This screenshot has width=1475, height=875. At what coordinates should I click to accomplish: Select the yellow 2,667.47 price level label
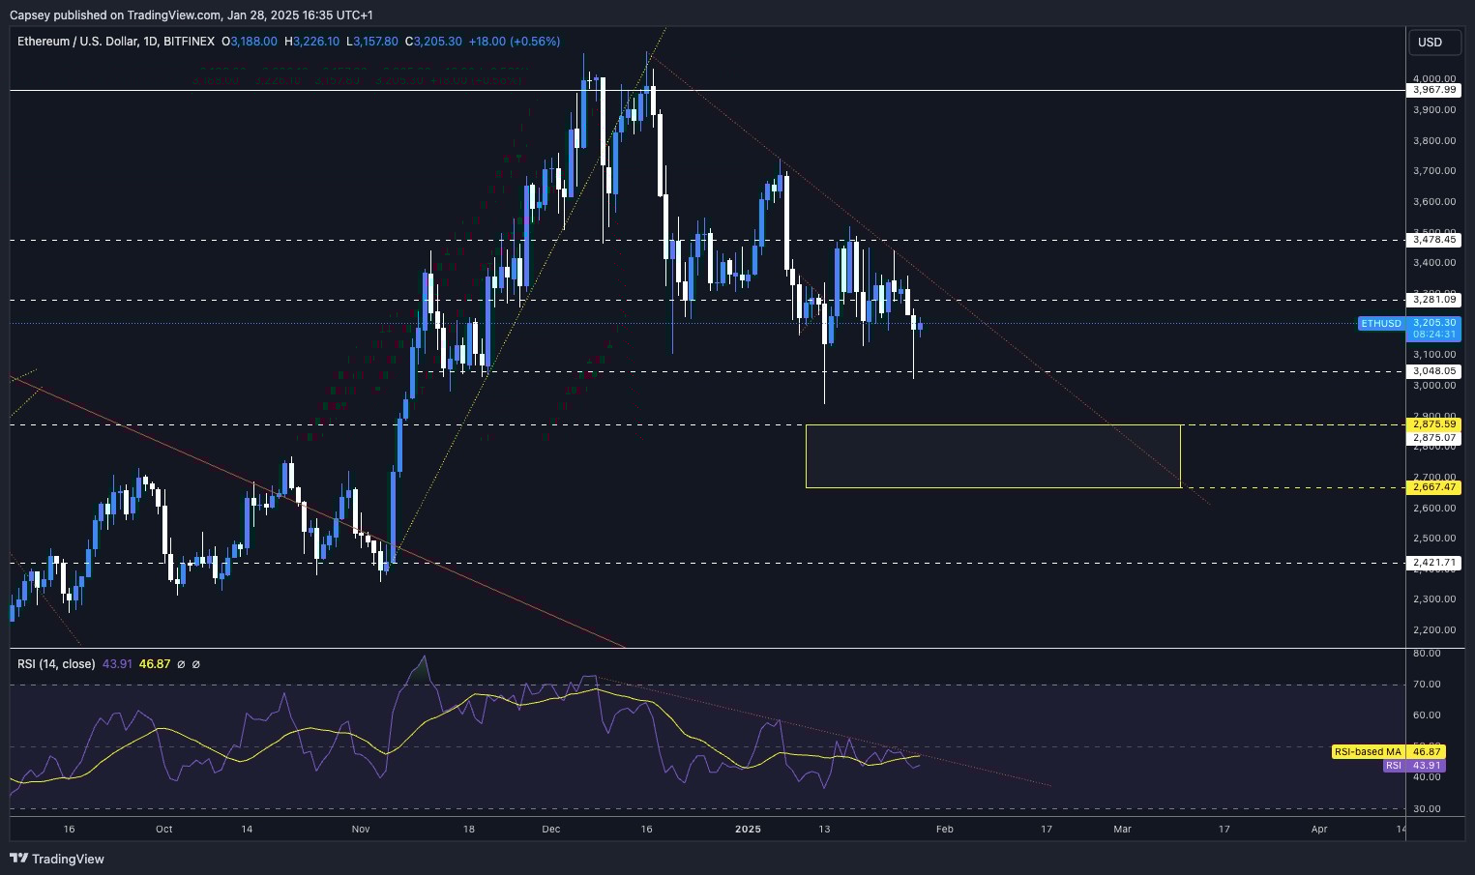pyautogui.click(x=1435, y=487)
